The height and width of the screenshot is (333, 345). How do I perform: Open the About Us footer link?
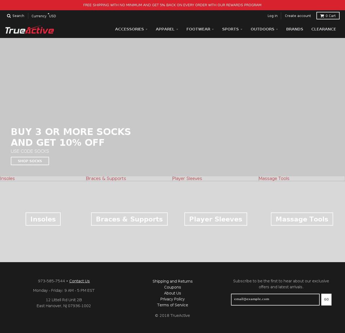172,293
